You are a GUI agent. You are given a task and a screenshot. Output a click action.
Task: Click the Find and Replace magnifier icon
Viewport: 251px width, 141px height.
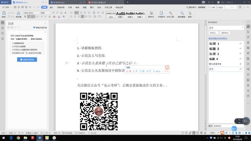[182, 13]
